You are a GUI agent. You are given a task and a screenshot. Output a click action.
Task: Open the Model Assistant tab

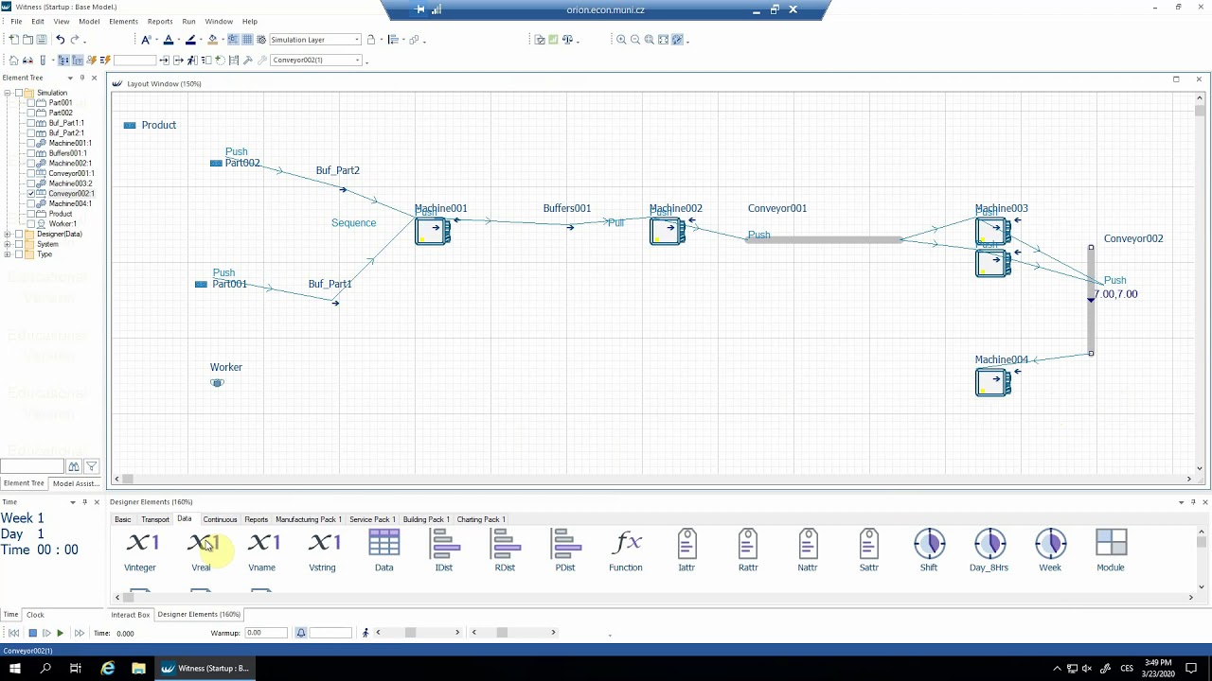pyautogui.click(x=77, y=483)
